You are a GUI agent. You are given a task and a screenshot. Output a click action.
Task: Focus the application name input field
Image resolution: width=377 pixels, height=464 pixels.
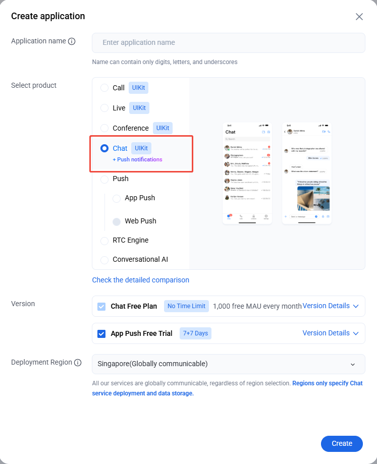[228, 43]
